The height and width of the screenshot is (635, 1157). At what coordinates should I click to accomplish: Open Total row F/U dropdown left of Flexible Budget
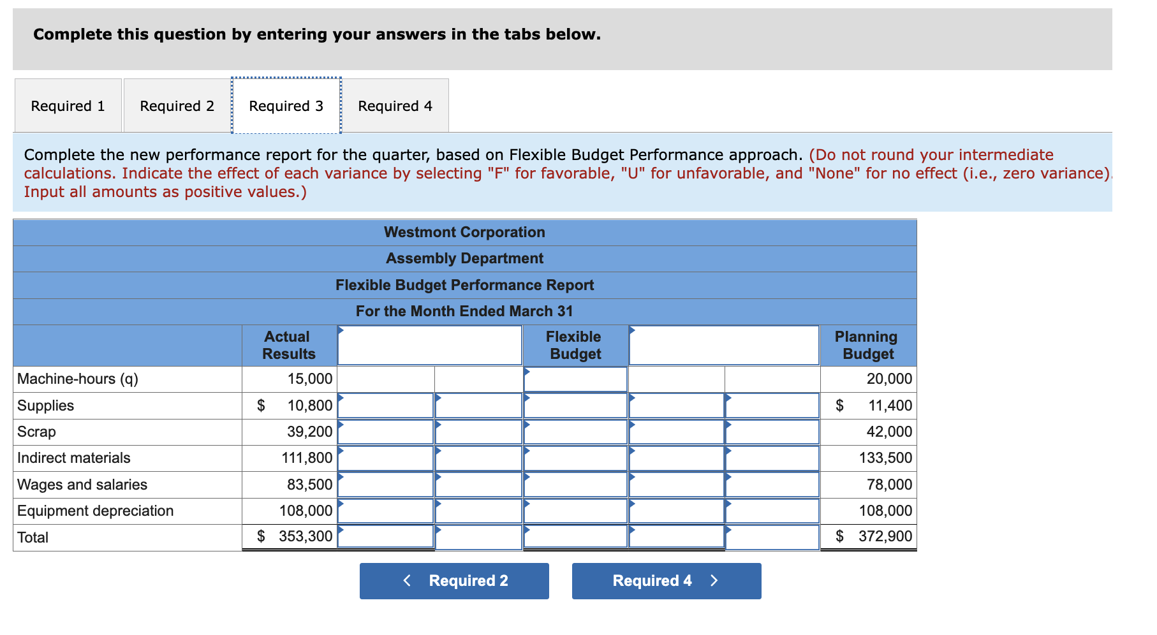(x=478, y=537)
